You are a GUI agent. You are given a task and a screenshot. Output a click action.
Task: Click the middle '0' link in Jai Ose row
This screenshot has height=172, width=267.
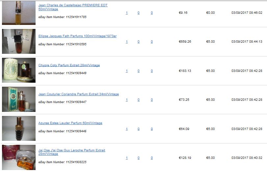click(138, 158)
